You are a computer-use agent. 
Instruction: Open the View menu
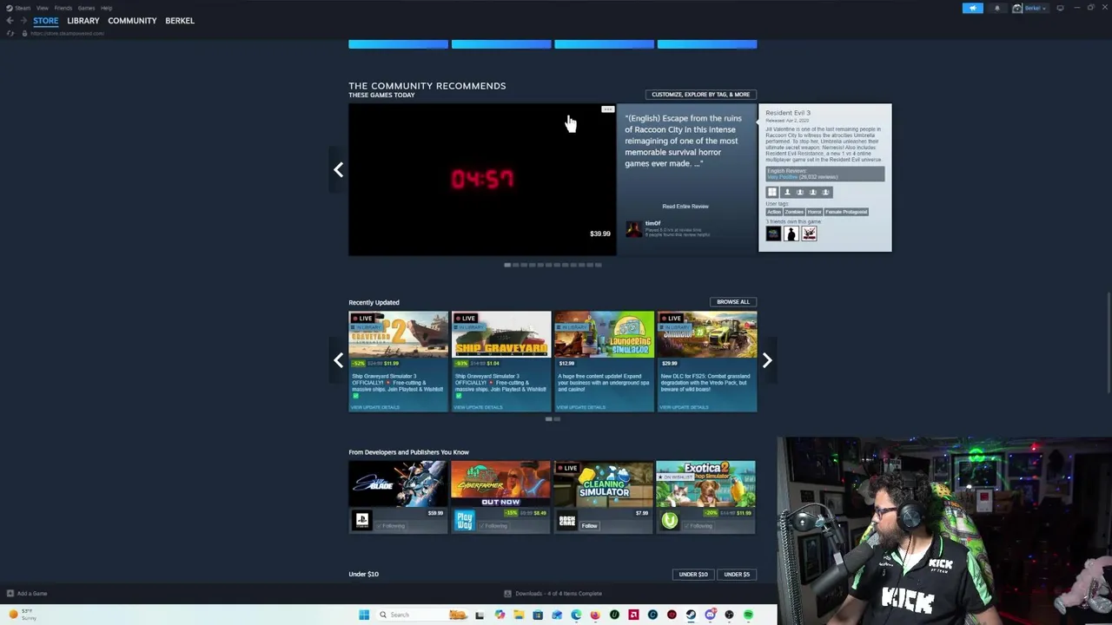point(42,8)
